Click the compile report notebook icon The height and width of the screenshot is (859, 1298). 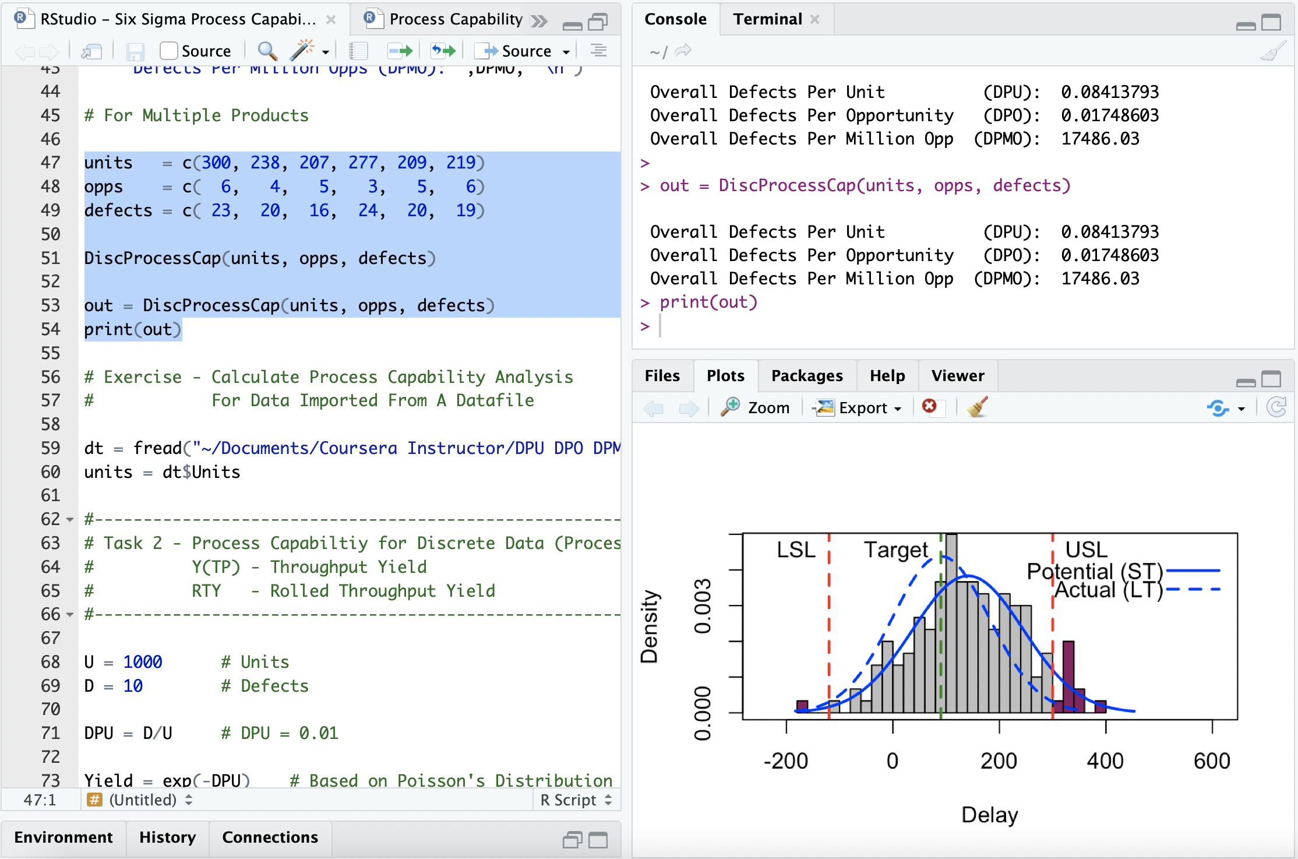(x=358, y=51)
